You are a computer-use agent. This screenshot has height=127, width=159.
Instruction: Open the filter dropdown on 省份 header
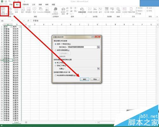(11, 27)
